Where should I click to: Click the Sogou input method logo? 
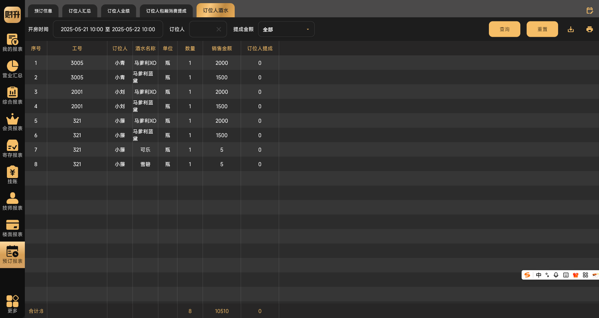click(528, 275)
